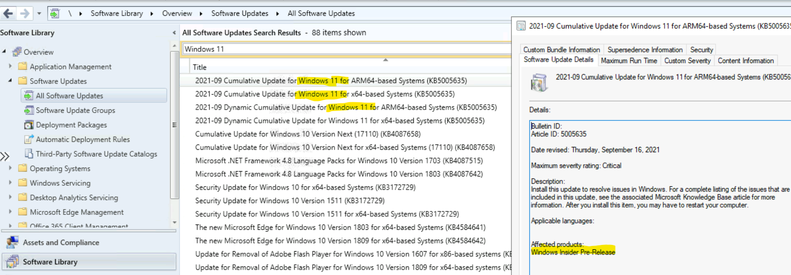Expand the Application Management node
The image size is (791, 275).
10,66
